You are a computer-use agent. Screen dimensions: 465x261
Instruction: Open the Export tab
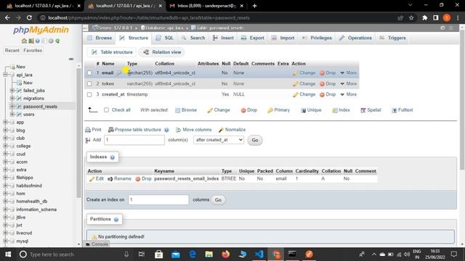[x=253, y=38]
